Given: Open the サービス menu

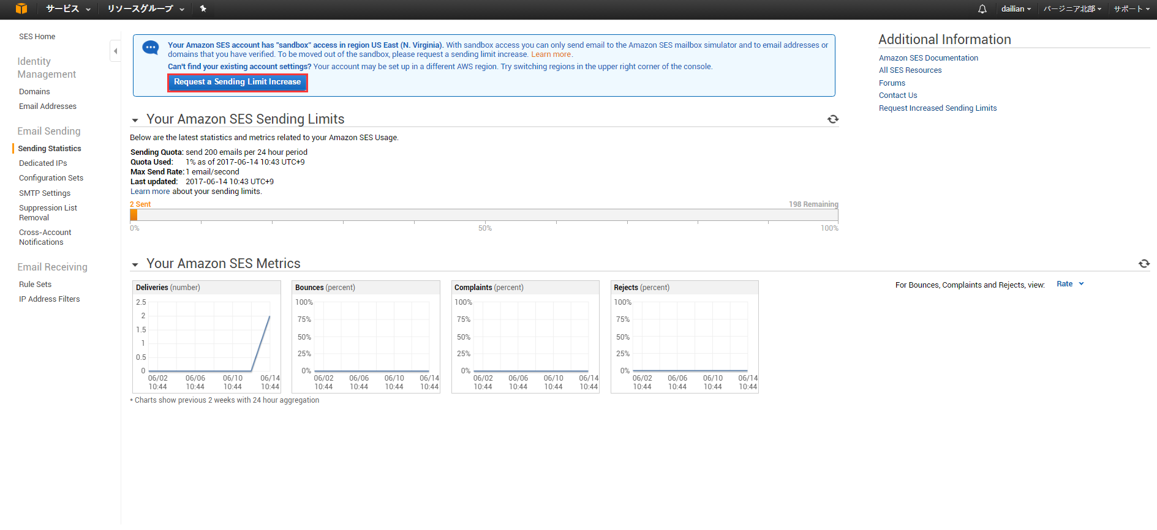Looking at the screenshot, I should click(68, 9).
